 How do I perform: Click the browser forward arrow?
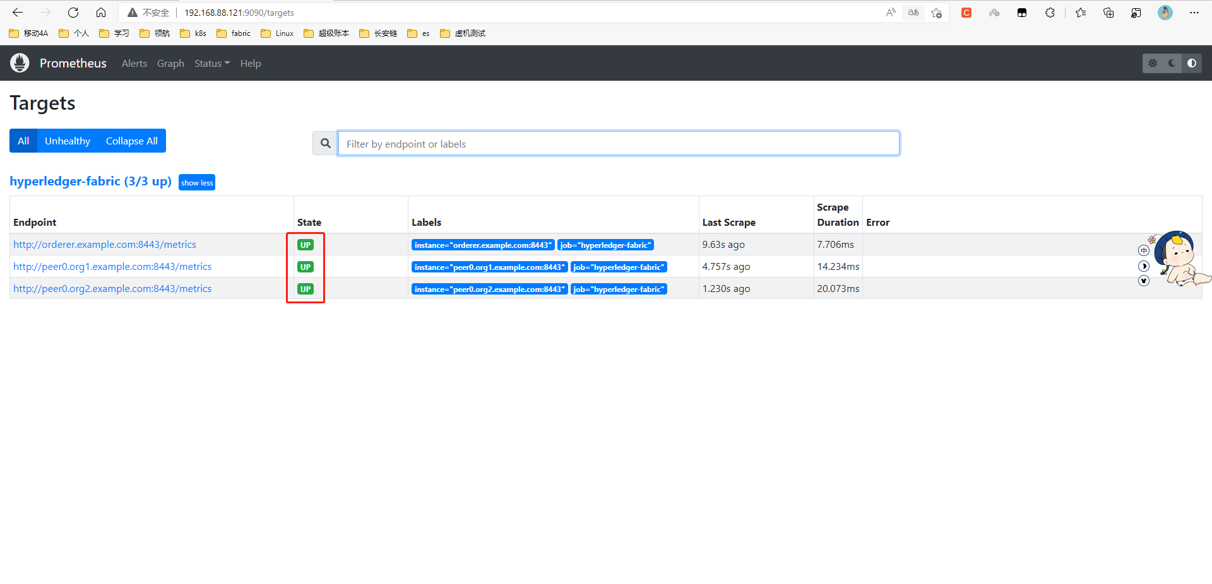coord(45,13)
